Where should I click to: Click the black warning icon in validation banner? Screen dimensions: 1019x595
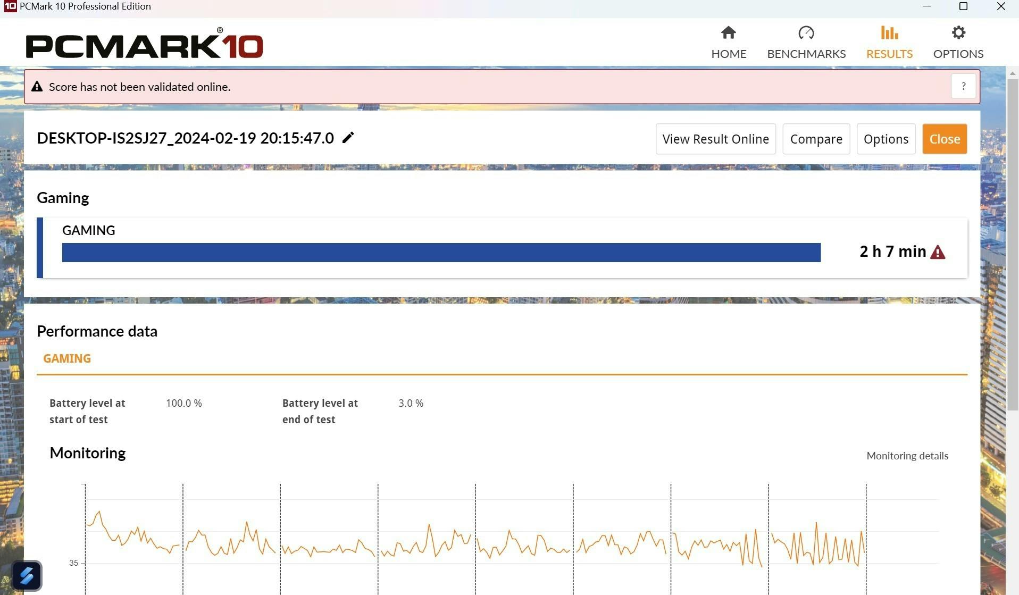(x=37, y=87)
